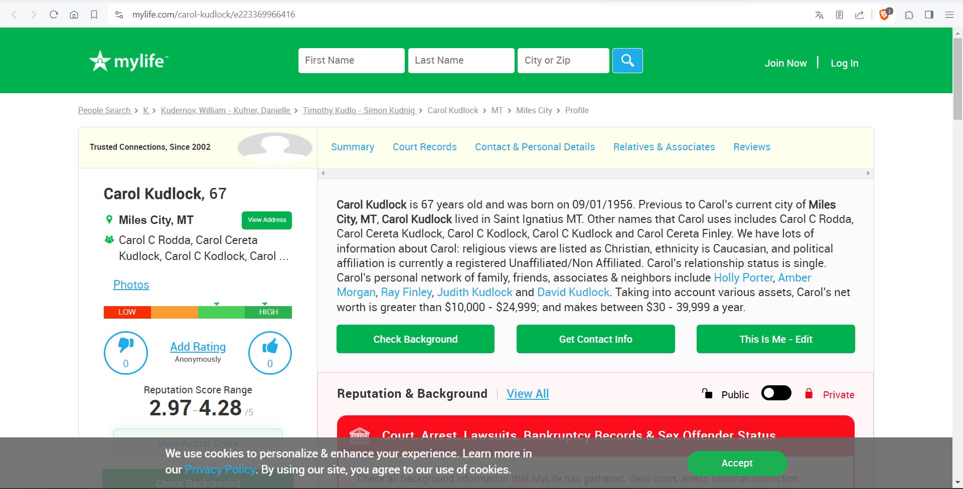
Task: Open reader mode icon
Action: pos(839,15)
